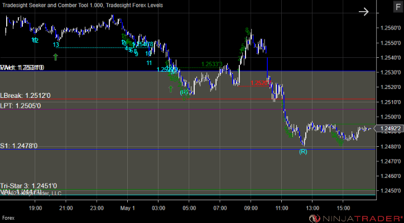Image resolution: width=404 pixels, height=223 pixels.
Task: Click the 1.2530'0 price axis label
Action: [x=391, y=72]
